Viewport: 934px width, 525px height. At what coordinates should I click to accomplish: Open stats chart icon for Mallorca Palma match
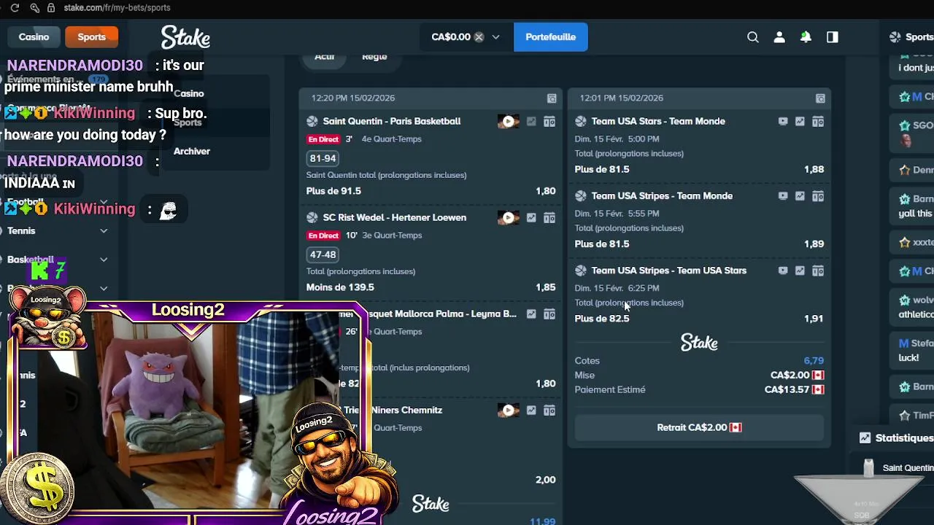click(531, 314)
